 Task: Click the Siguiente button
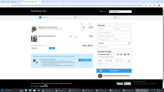[114, 71]
